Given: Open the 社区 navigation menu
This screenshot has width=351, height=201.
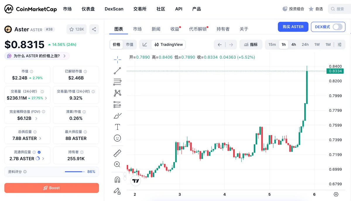Looking at the screenshot, I should (161, 9).
